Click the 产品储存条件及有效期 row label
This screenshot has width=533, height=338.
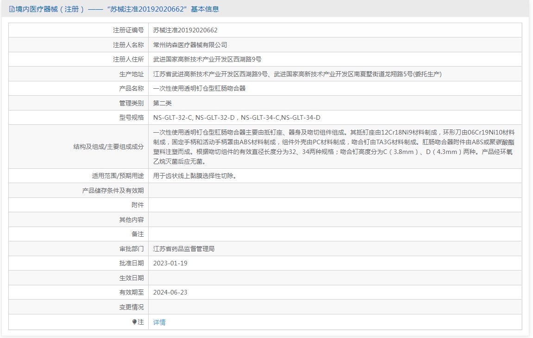click(113, 191)
